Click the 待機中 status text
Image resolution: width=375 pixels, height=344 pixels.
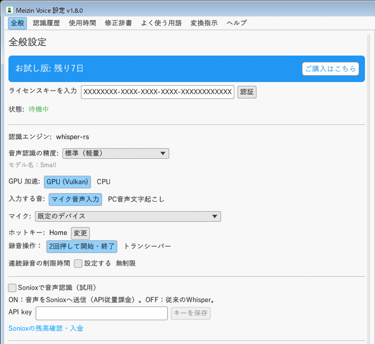pos(39,110)
